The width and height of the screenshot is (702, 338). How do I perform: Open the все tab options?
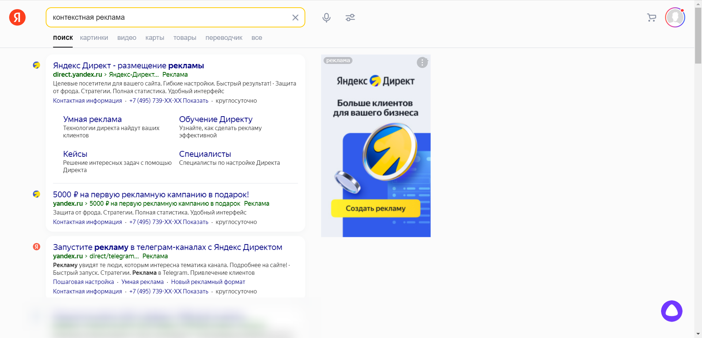tap(257, 38)
